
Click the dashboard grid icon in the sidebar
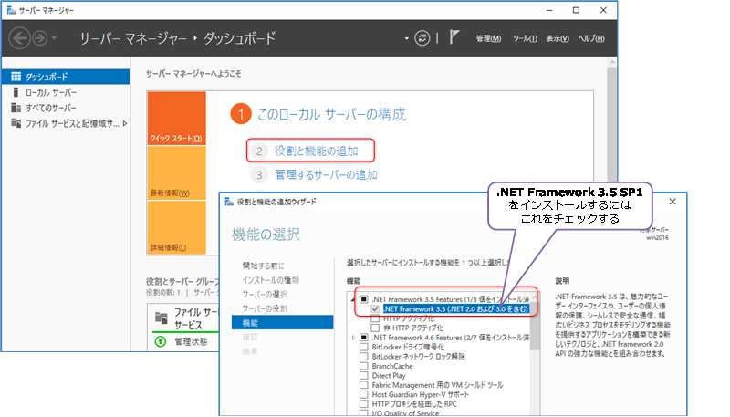[x=16, y=77]
